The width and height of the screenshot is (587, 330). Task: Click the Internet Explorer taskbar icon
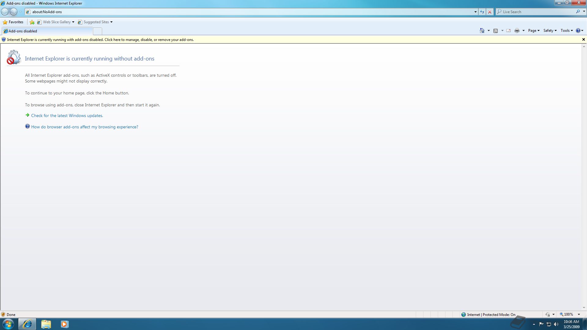click(27, 324)
